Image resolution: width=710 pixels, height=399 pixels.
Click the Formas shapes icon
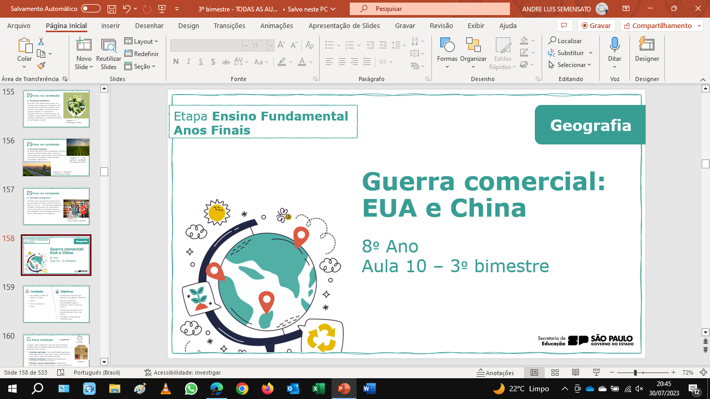(447, 45)
